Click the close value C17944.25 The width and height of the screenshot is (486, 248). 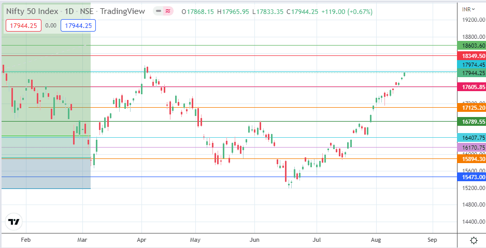(x=302, y=12)
